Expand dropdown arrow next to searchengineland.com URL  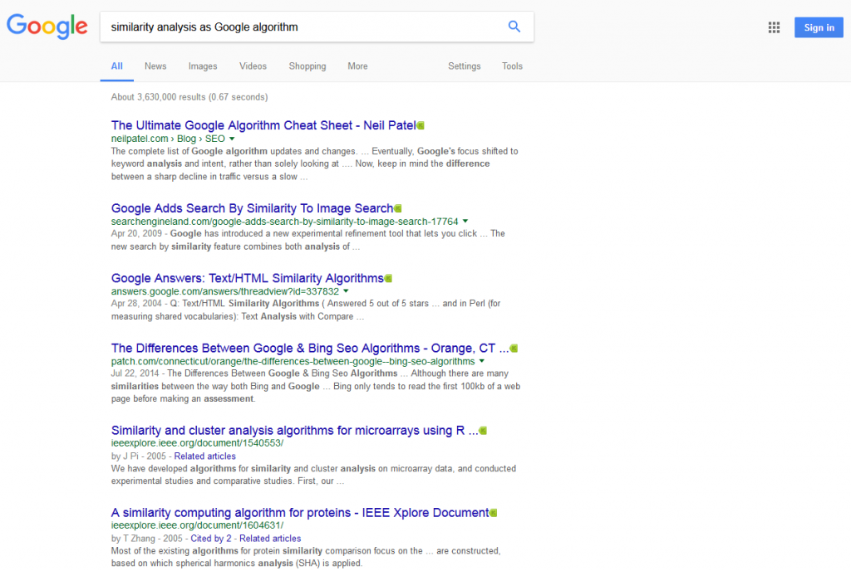[465, 221]
